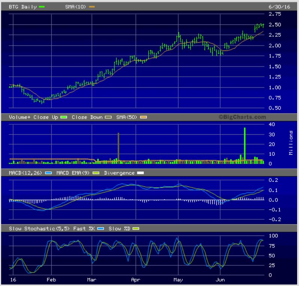Click the tall brown volume spike in March

tap(119, 148)
